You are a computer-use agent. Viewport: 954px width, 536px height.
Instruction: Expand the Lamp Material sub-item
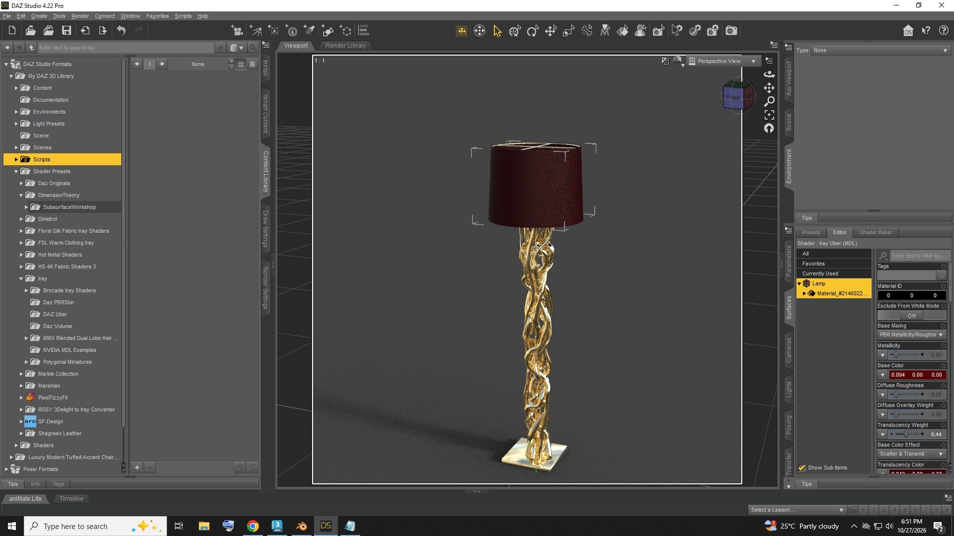click(x=804, y=294)
